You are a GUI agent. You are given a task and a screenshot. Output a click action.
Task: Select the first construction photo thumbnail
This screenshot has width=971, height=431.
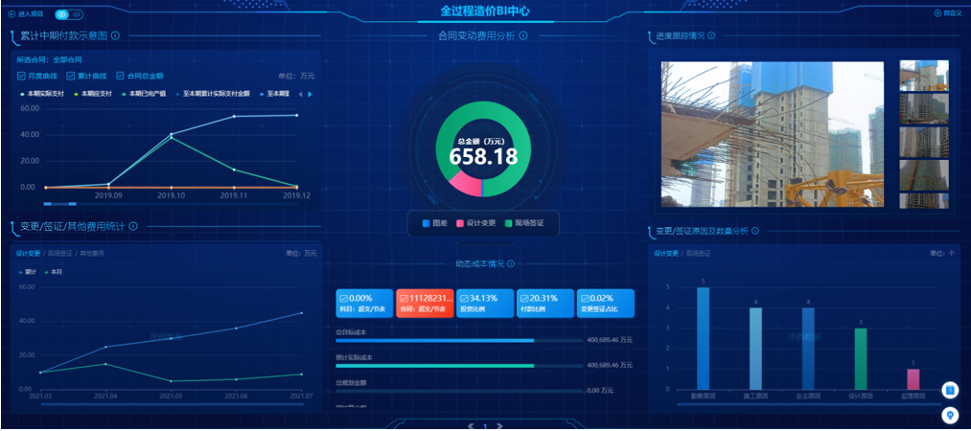click(x=924, y=76)
